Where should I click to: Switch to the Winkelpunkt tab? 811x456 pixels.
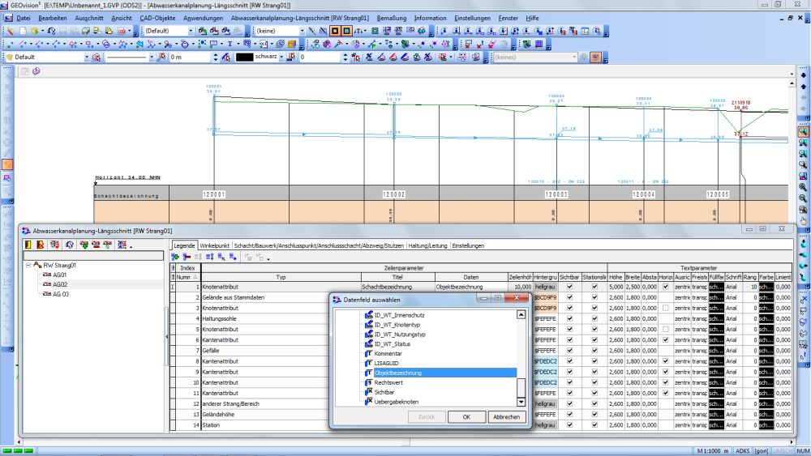(215, 245)
